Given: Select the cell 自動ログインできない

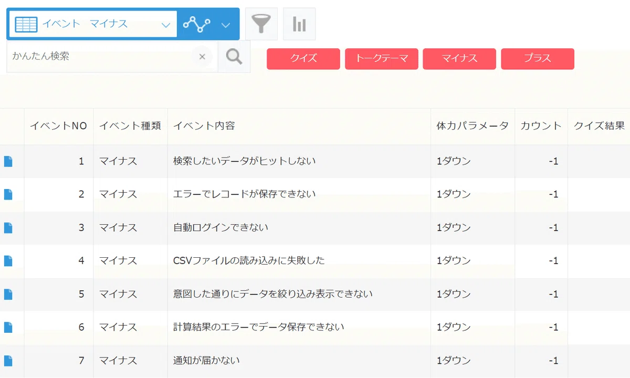Looking at the screenshot, I should [299, 228].
